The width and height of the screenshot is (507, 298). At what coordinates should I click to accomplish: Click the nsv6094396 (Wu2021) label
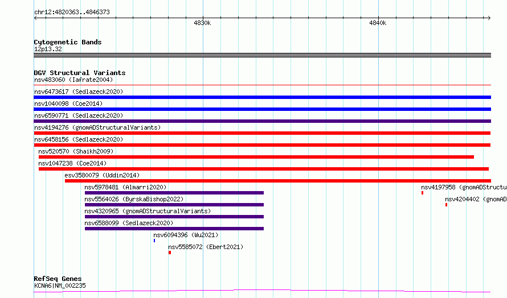tap(186, 235)
